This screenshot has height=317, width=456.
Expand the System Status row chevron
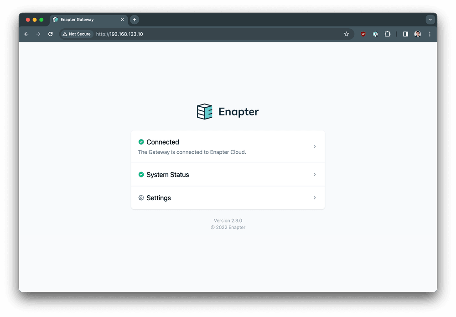314,174
